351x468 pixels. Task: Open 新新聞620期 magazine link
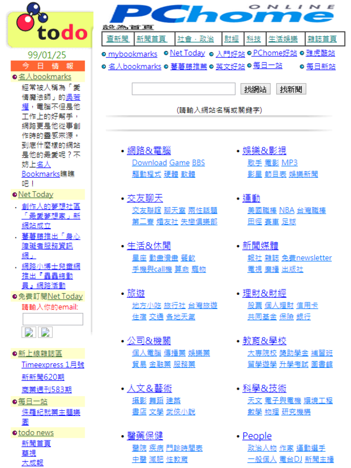point(43,377)
